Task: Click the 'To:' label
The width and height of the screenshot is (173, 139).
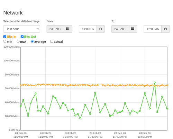Action: pos(113,21)
